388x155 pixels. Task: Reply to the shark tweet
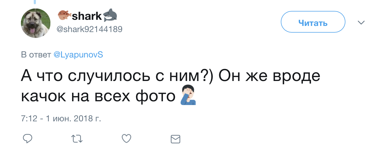27,138
